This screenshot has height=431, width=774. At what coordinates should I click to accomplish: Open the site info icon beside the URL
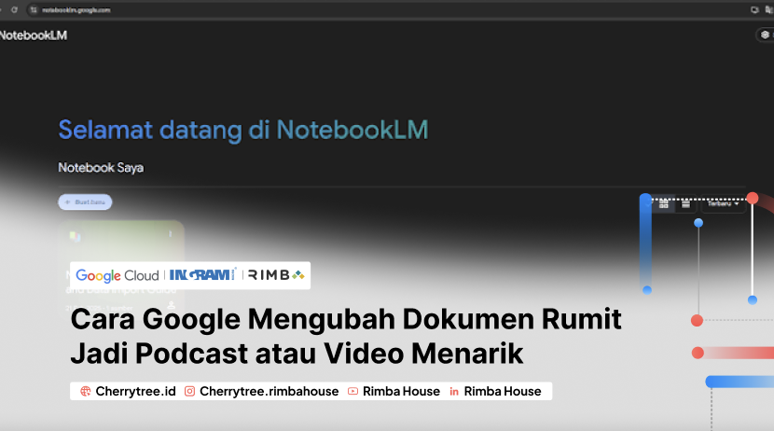tap(34, 10)
